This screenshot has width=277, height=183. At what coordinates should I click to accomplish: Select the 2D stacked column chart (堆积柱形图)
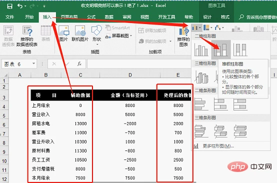tap(221, 49)
